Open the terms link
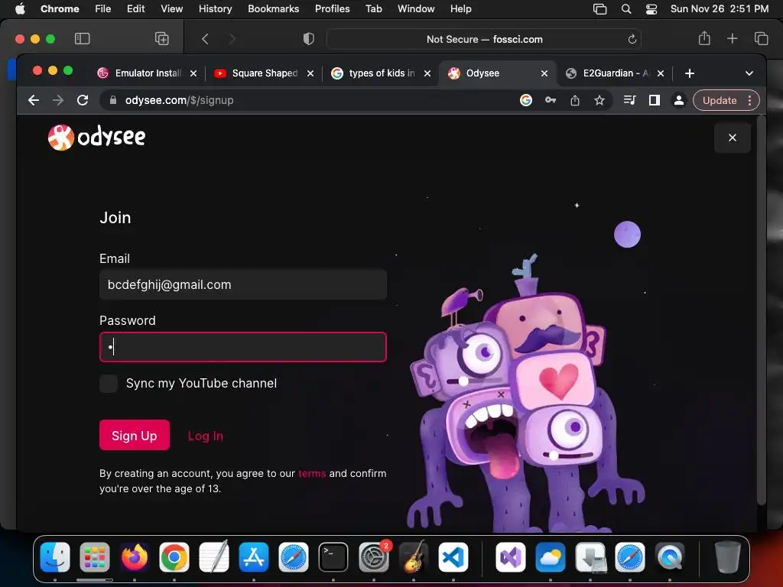Screen dimensions: 783x587 tap(312, 473)
